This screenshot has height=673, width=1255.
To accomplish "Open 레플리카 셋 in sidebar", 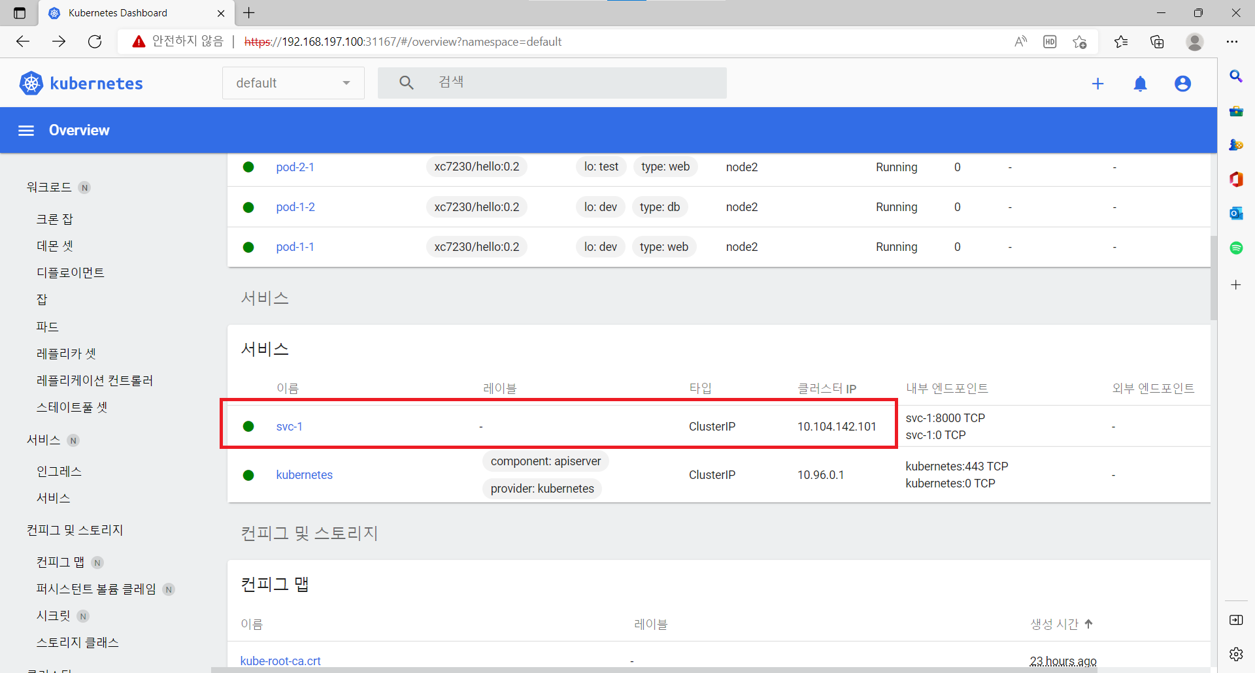I will pyautogui.click(x=67, y=353).
